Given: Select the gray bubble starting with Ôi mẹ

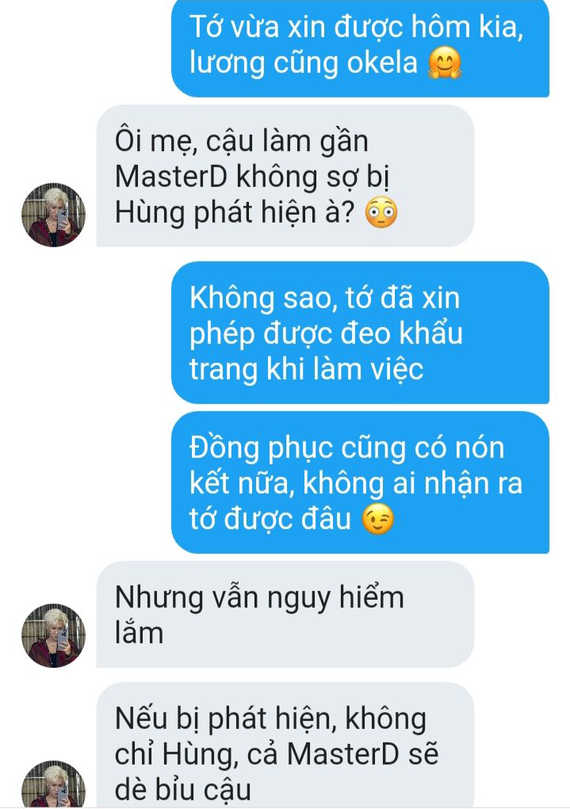Looking at the screenshot, I should (285, 176).
